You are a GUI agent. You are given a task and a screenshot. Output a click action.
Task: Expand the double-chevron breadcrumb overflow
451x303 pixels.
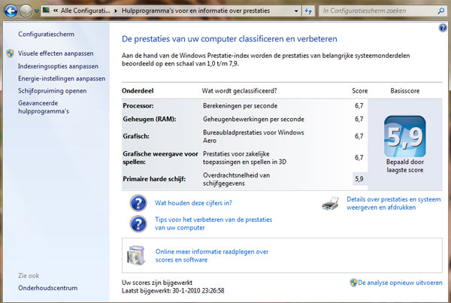point(56,11)
